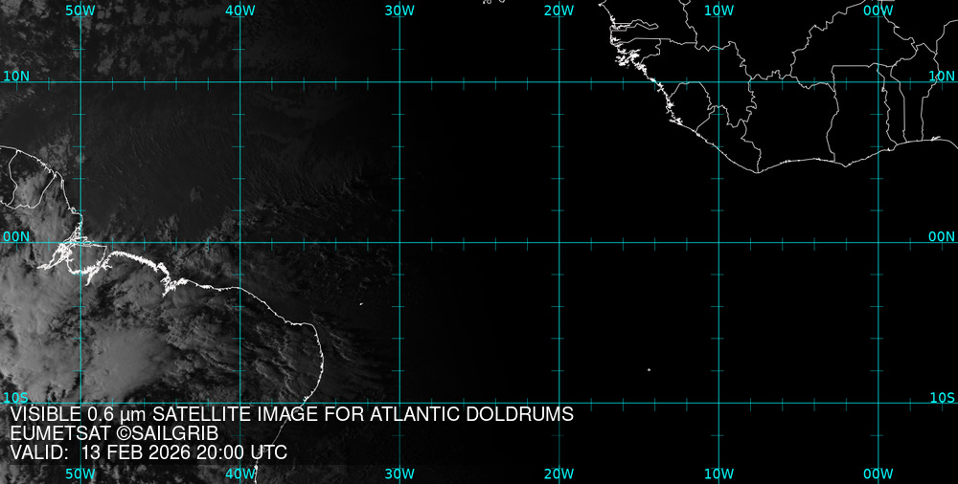
Task: Click the EUMETSAT ©SAILGRIB credit text
Action: 114,433
